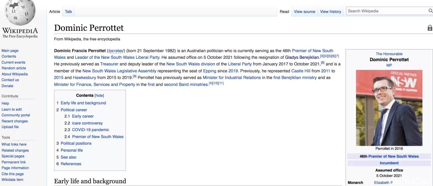Open Learn to edit link
This screenshot has width=433, height=186.
(x=12, y=109)
